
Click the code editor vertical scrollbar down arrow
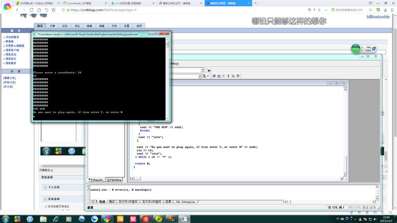pos(345,175)
